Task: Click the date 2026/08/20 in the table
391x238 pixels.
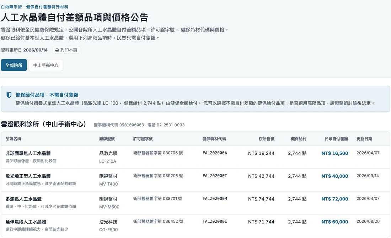Action: 368,221
